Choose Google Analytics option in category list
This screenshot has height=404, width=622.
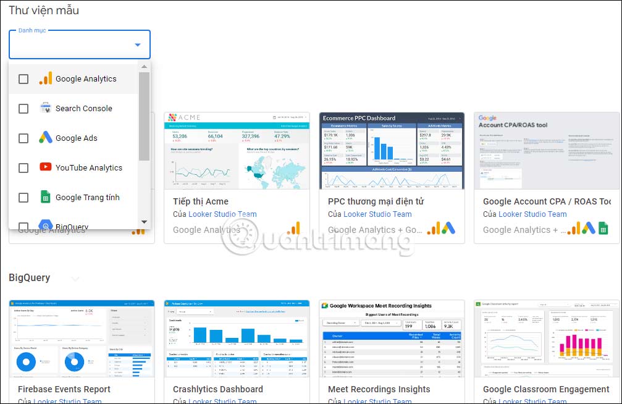tap(74, 79)
